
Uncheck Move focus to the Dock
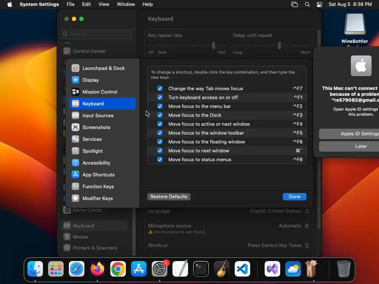click(160, 115)
